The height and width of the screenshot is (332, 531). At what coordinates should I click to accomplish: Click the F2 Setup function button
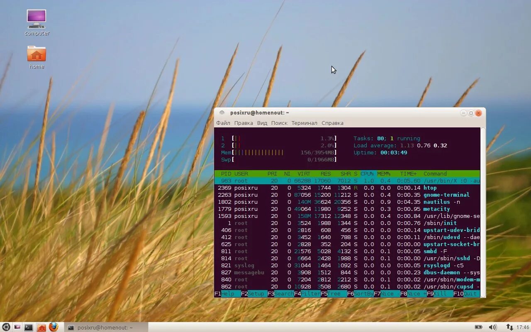pyautogui.click(x=254, y=294)
